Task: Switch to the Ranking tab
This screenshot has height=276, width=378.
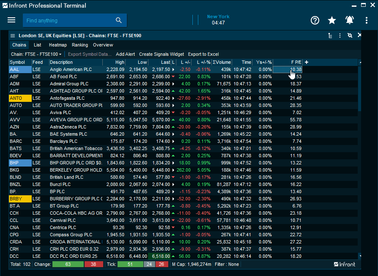Action: coord(80,45)
